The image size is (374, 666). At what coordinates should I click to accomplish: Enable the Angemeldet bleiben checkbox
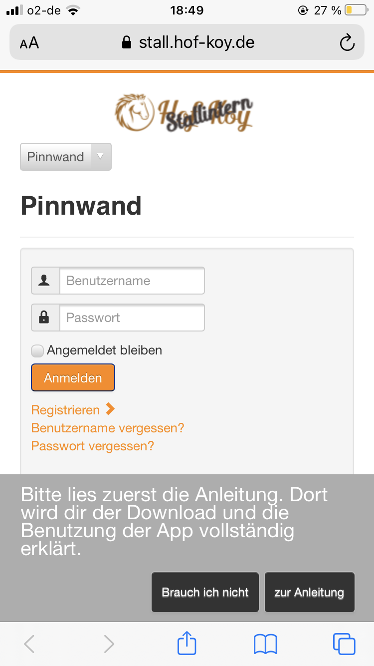(x=37, y=351)
